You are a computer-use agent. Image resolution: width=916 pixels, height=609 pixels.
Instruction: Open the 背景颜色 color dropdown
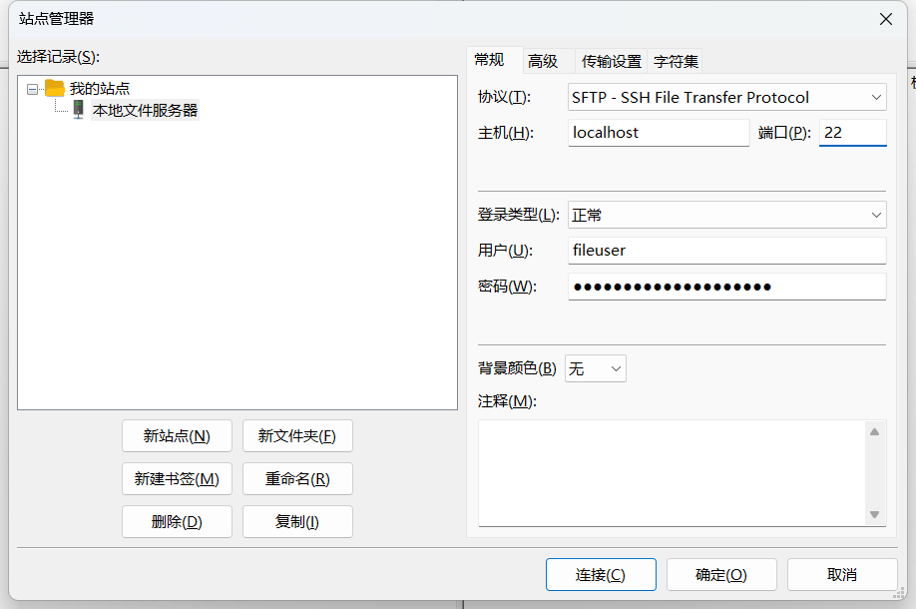(x=596, y=368)
